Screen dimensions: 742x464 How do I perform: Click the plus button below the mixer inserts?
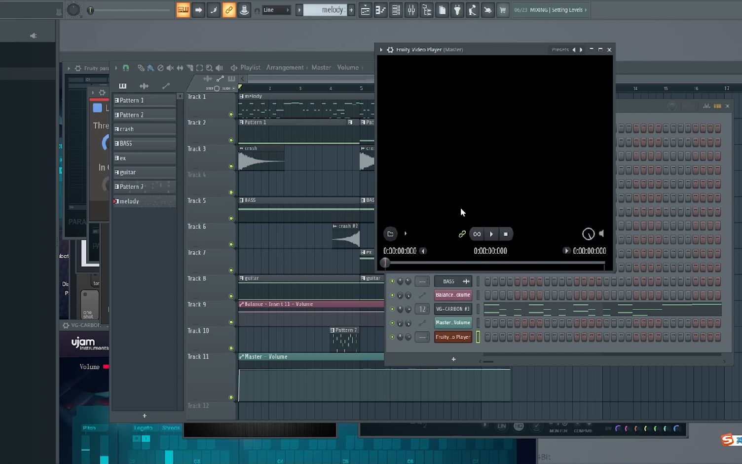pos(453,359)
